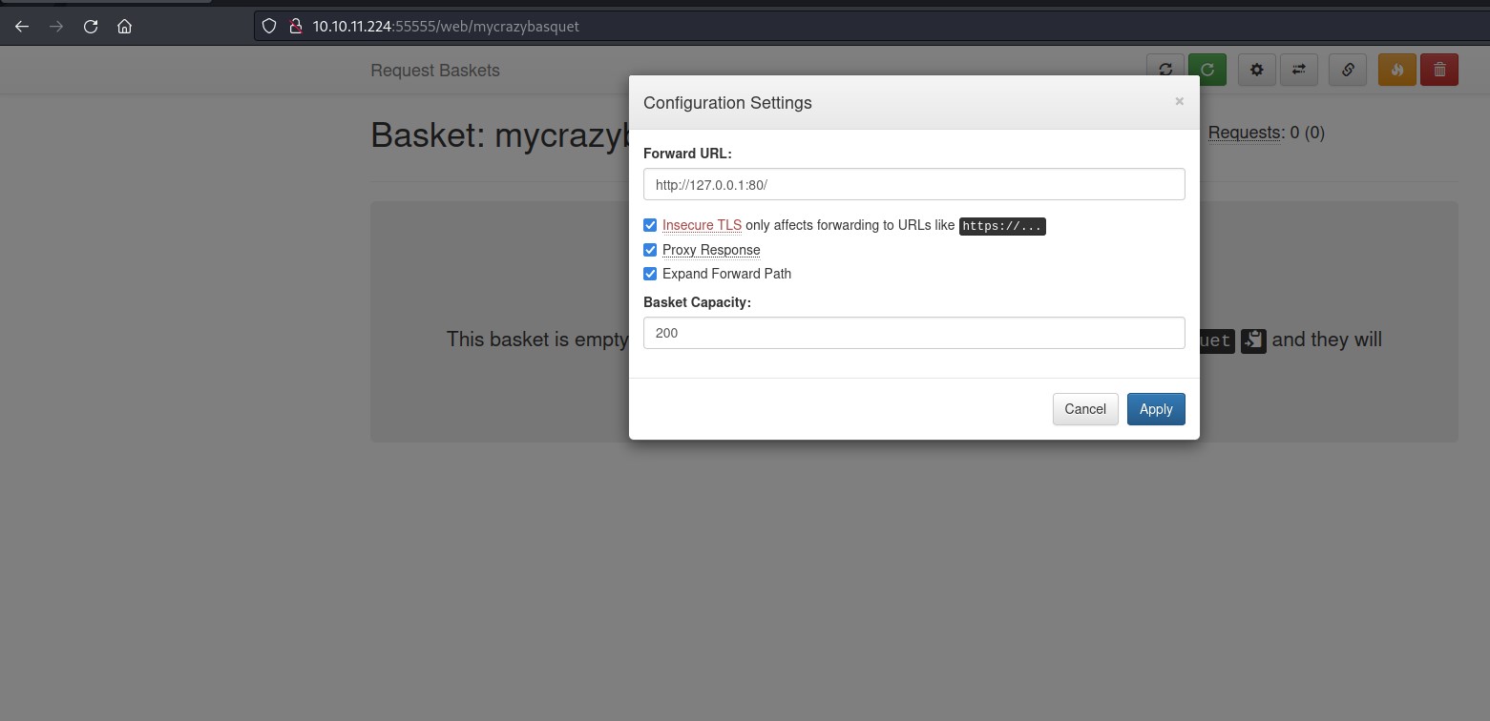Click the browser back arrow
The width and height of the screenshot is (1490, 721).
pos(22,27)
